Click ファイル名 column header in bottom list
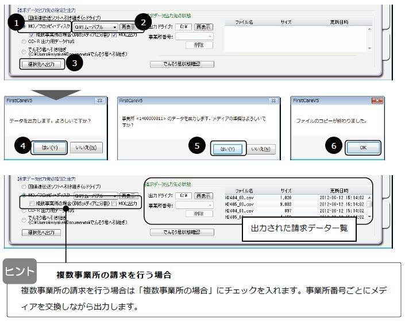Image resolution: width=405 pixels, height=321 pixels. [x=244, y=190]
